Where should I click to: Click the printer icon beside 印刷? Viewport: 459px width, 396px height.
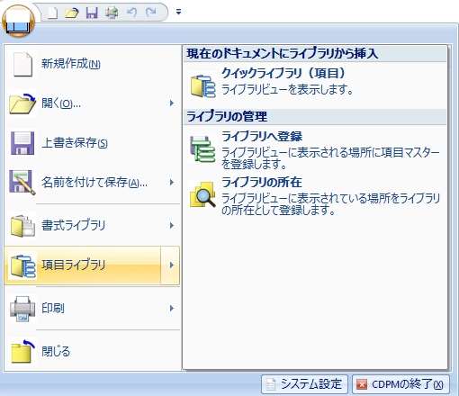tap(22, 309)
